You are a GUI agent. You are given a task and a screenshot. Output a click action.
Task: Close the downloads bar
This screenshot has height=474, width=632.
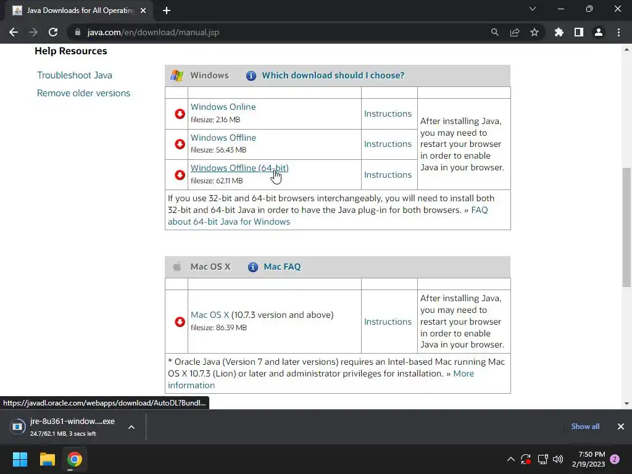[621, 426]
